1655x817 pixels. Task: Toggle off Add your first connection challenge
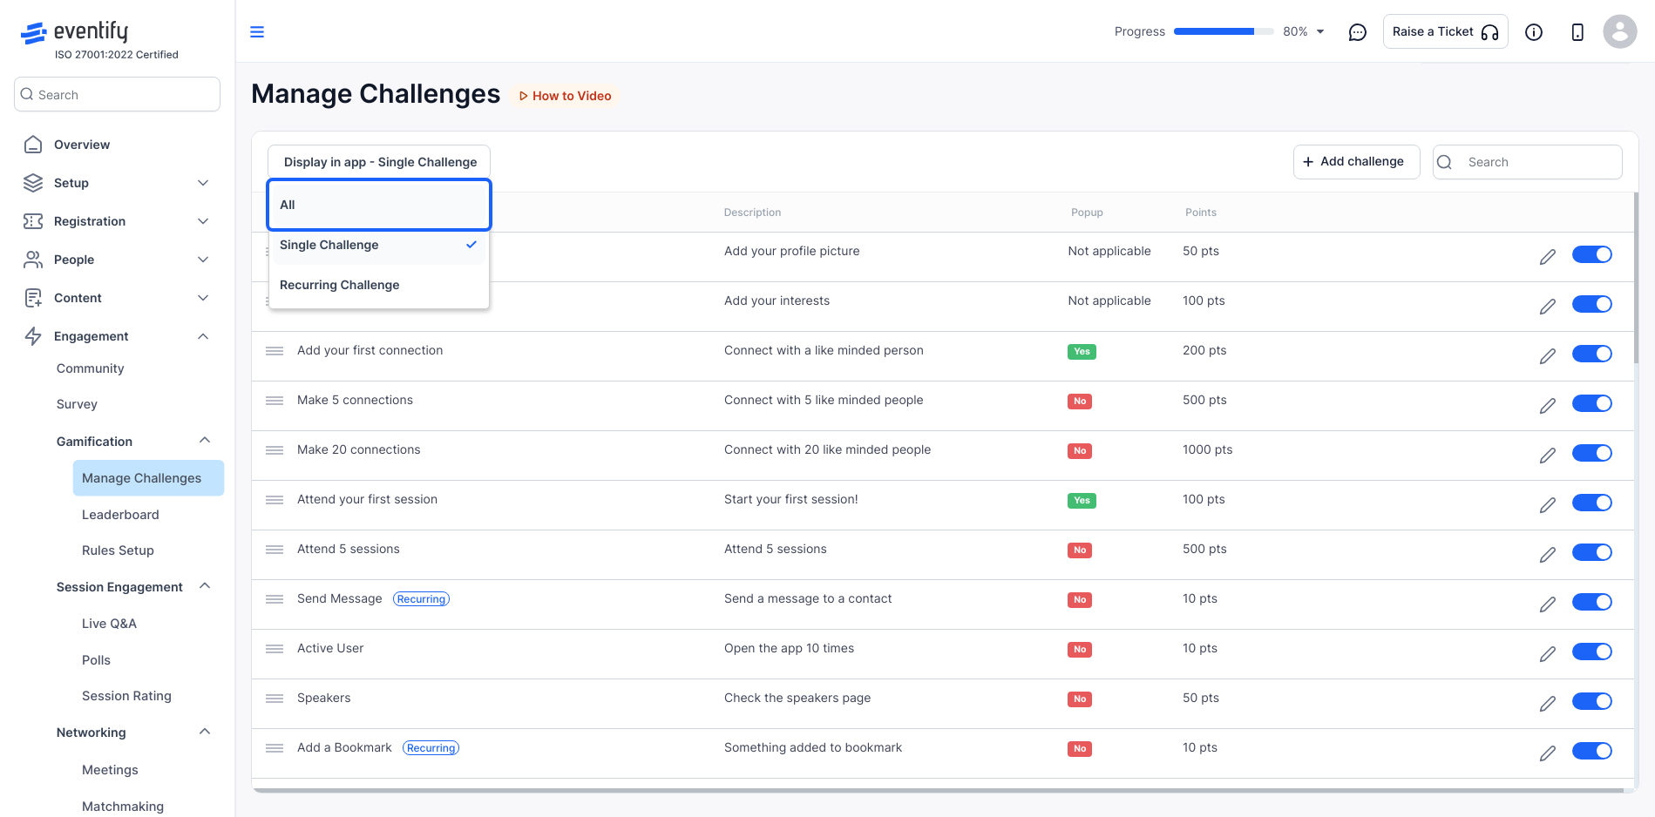[x=1592, y=354]
